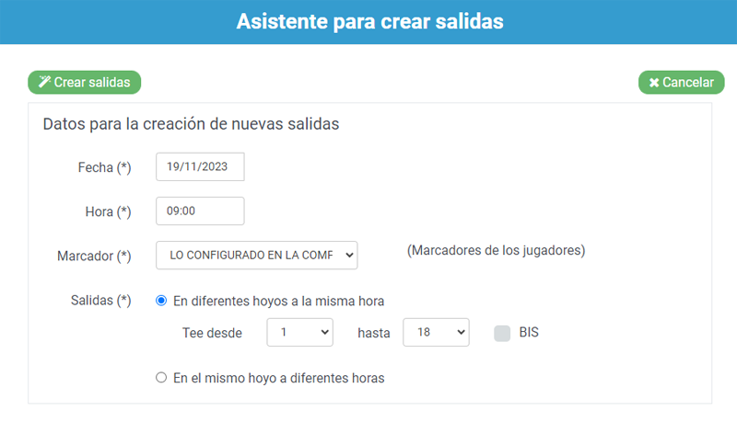The image size is (737, 422).
Task: Cancel the wizard with Cancelar button
Action: tap(681, 82)
